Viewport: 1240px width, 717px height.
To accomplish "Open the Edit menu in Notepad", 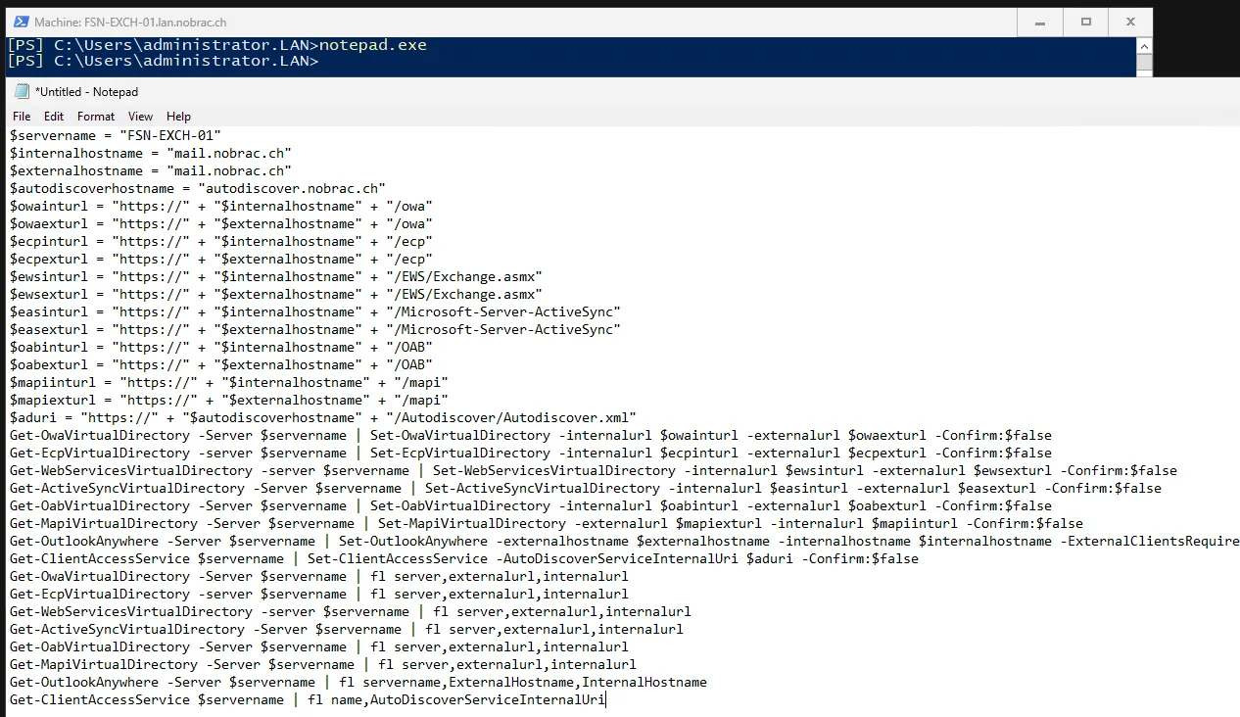I will (x=54, y=117).
